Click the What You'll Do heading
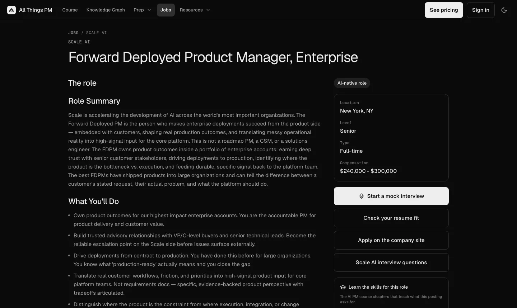517x308 pixels. [93, 202]
